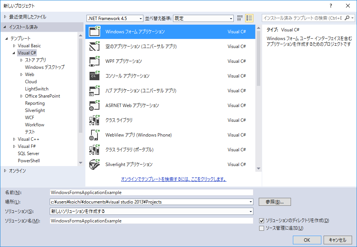Click the tree pane scroll up arrow

(80, 35)
